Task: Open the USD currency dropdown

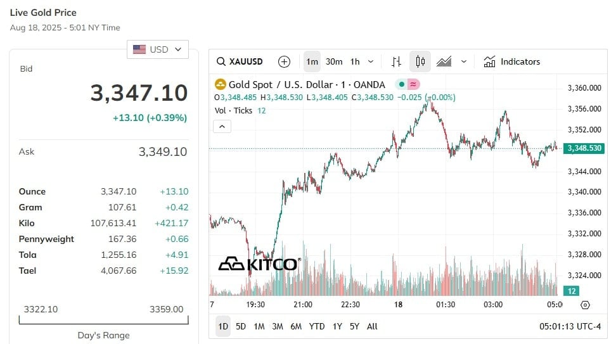Action: point(158,49)
